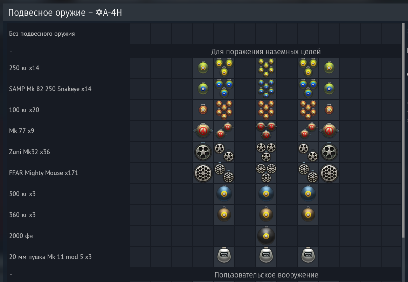The width and height of the screenshot is (408, 282).
Task: Click the right Mk 11 gun pod icon
Action: (x=308, y=255)
